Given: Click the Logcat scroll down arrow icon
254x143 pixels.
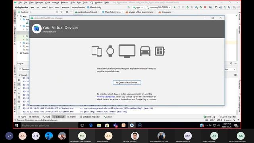Looking at the screenshot, I should (19, 93).
